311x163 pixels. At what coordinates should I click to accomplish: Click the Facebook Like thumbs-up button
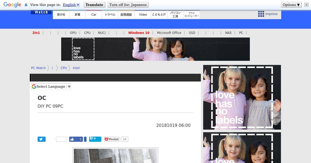click(x=76, y=139)
